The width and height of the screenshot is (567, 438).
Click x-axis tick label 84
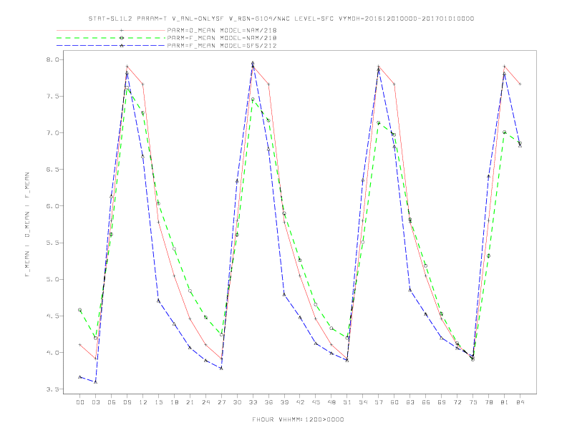pyautogui.click(x=520, y=402)
